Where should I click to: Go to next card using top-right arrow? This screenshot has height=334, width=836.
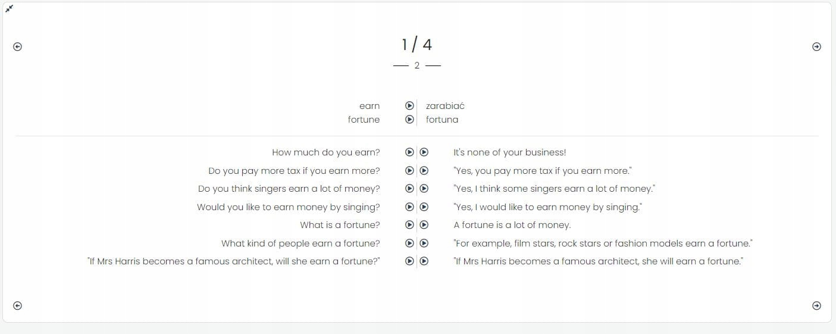[x=816, y=47]
